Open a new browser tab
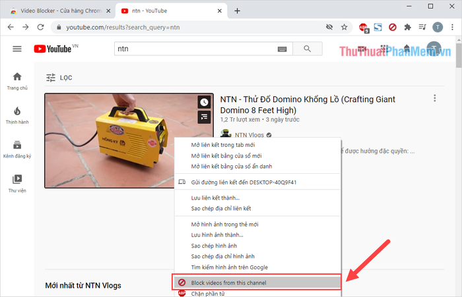The width and height of the screenshot is (462, 297). [x=237, y=11]
